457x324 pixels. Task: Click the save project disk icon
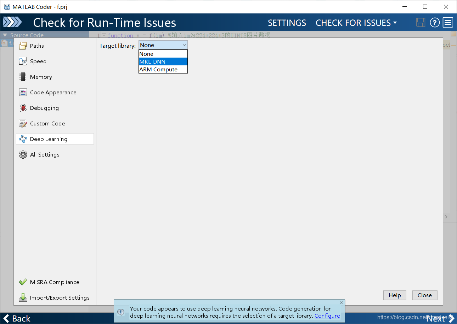421,23
